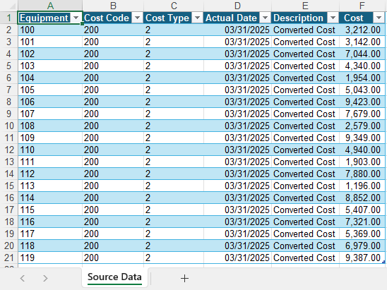Select the Converted Cost cell in row 3

point(305,42)
